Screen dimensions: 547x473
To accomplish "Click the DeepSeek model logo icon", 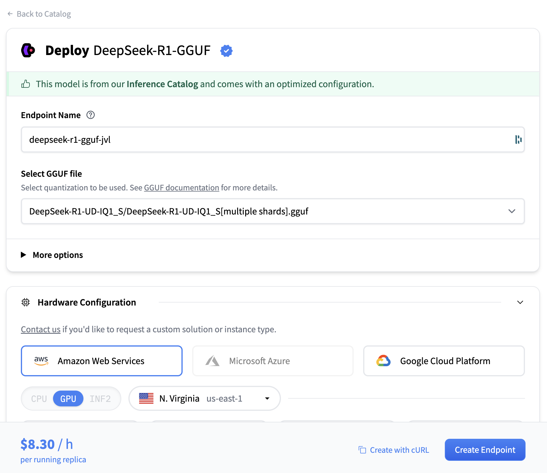I will [x=28, y=50].
